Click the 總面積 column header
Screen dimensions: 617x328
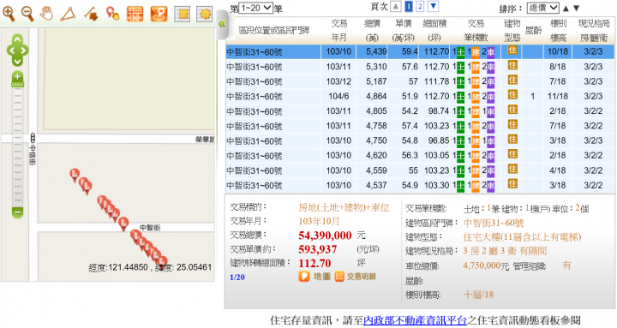tap(434, 31)
